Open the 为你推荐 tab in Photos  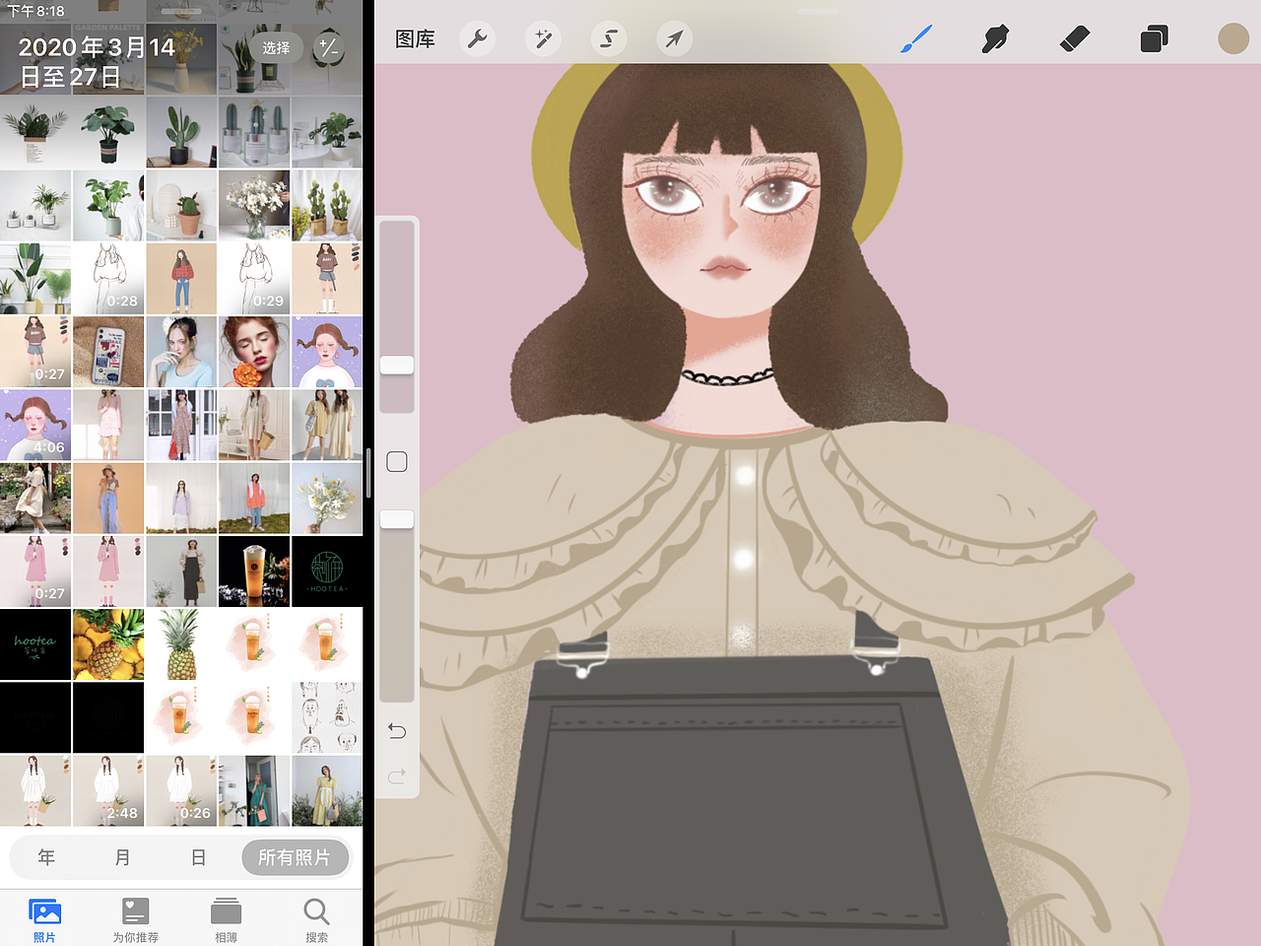click(135, 920)
